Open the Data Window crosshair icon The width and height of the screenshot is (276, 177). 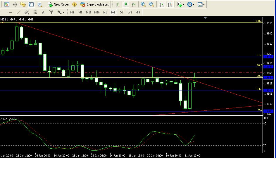point(15,4)
